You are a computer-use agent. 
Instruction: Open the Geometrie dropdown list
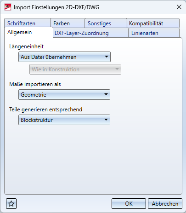64,95
